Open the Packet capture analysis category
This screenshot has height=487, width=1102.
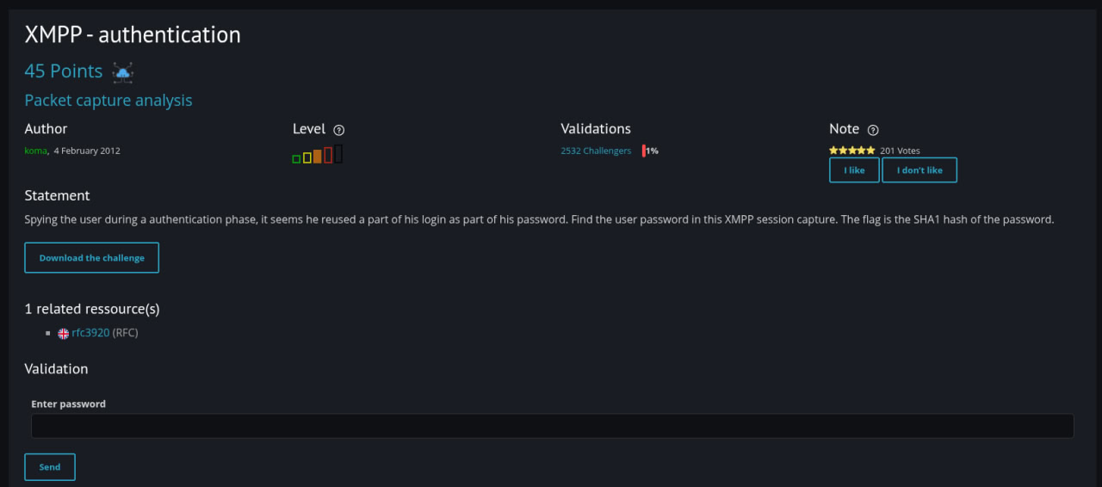point(108,101)
